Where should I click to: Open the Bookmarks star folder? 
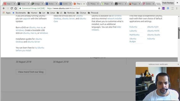[x=19, y=13]
